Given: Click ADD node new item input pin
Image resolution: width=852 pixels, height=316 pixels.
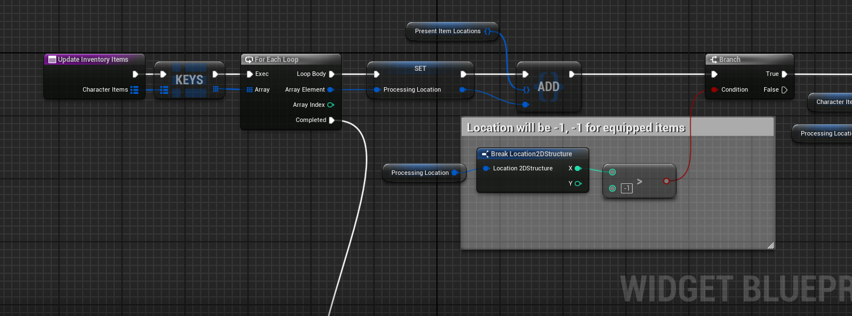Looking at the screenshot, I should click(x=526, y=105).
